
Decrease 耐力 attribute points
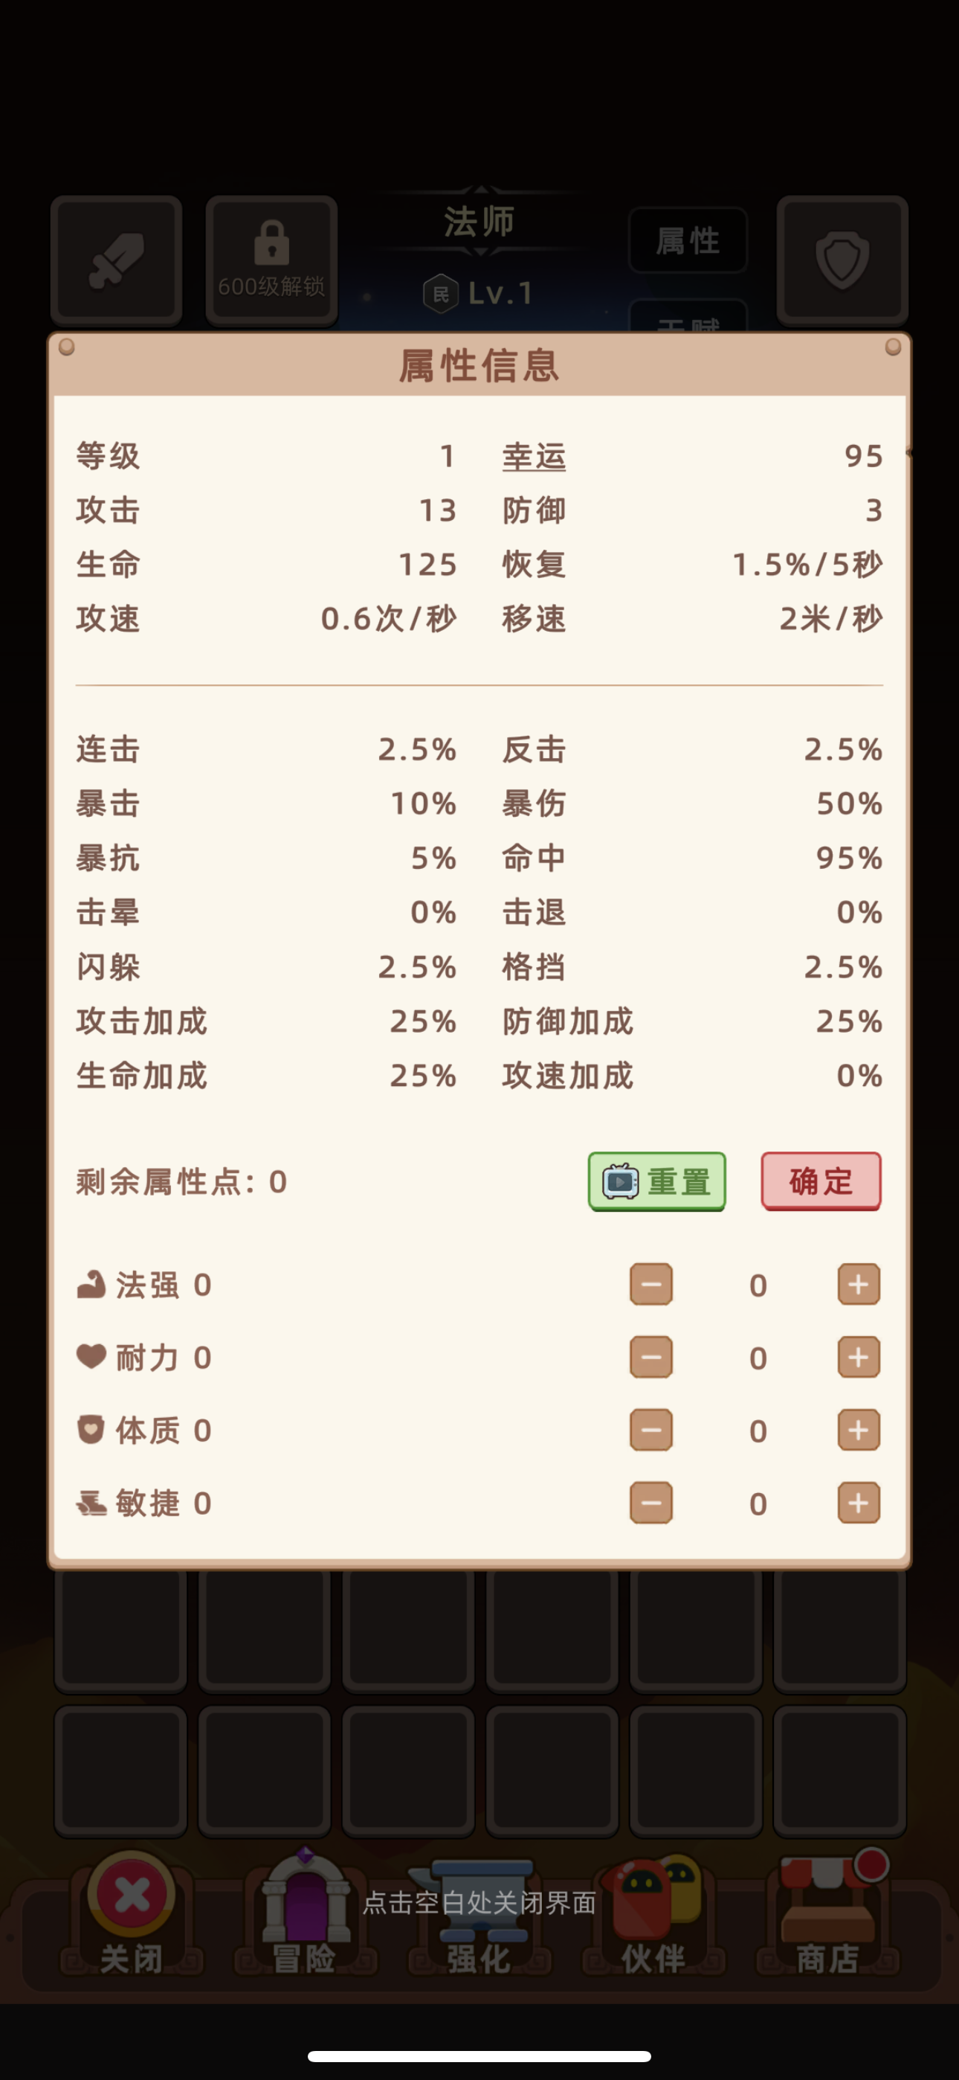pyautogui.click(x=650, y=1358)
